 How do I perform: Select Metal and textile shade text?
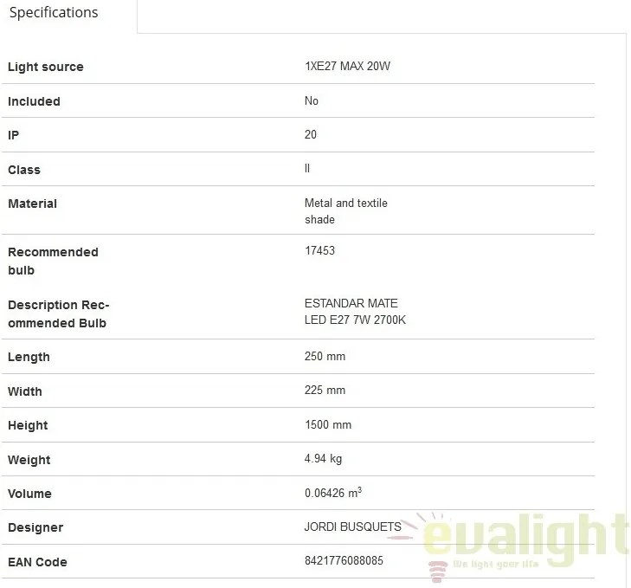tap(345, 211)
